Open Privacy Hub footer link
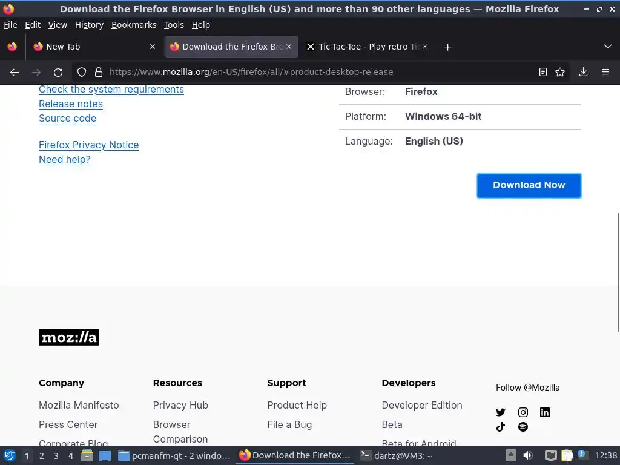This screenshot has height=465, width=620. (x=180, y=405)
